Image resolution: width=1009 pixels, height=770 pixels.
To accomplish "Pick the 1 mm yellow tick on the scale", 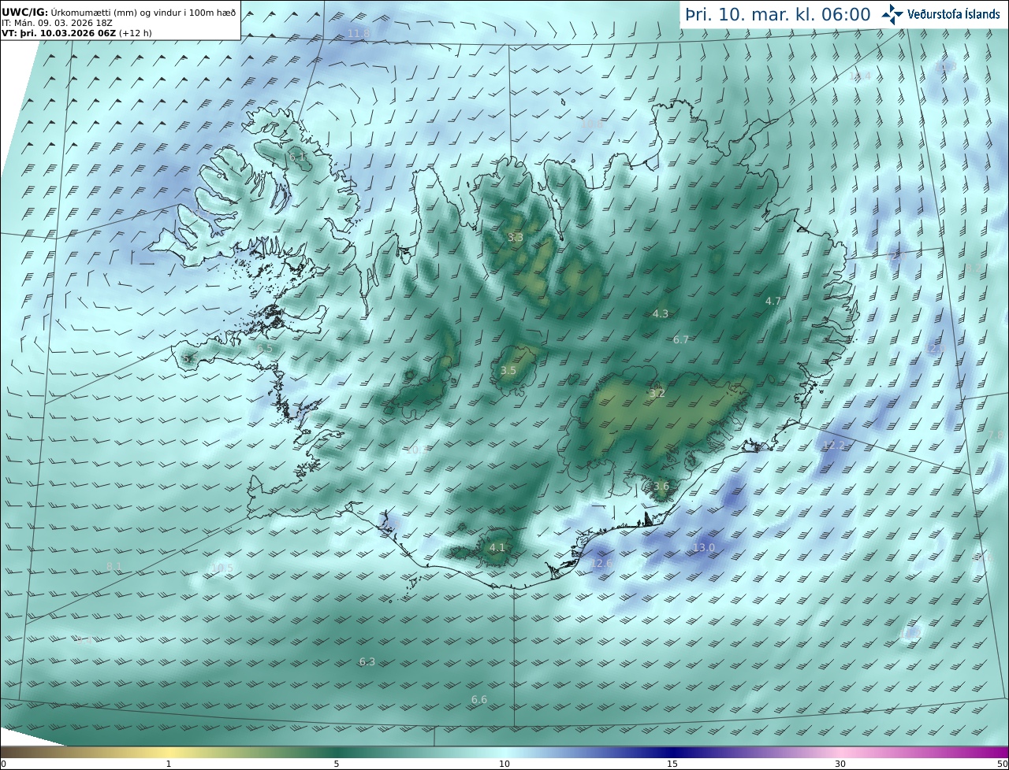I will coord(168,764).
